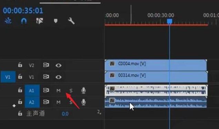
Task: Solo track A2 with S button
Action: (x=71, y=102)
